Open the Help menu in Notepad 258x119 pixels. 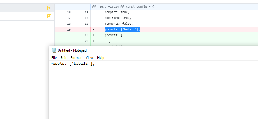pyautogui.click(x=101, y=58)
